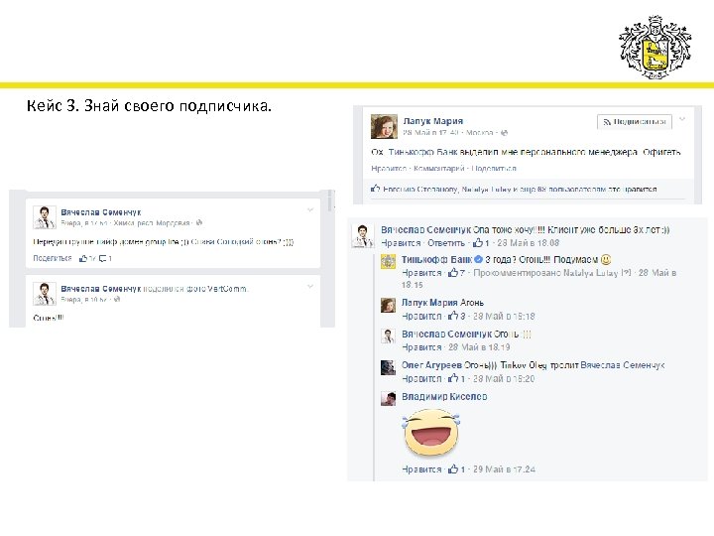Click the Tinkov Oleg mention link

[x=524, y=365]
